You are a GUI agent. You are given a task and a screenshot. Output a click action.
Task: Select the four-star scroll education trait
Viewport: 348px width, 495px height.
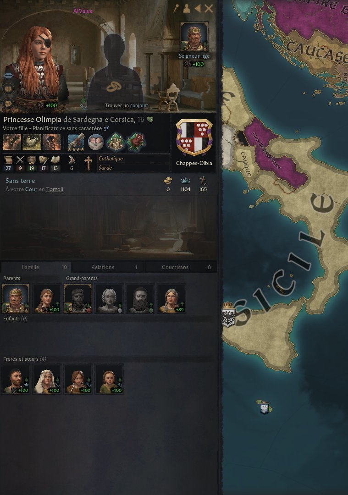76,142
